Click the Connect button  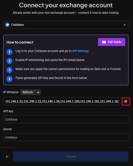click(71, 156)
